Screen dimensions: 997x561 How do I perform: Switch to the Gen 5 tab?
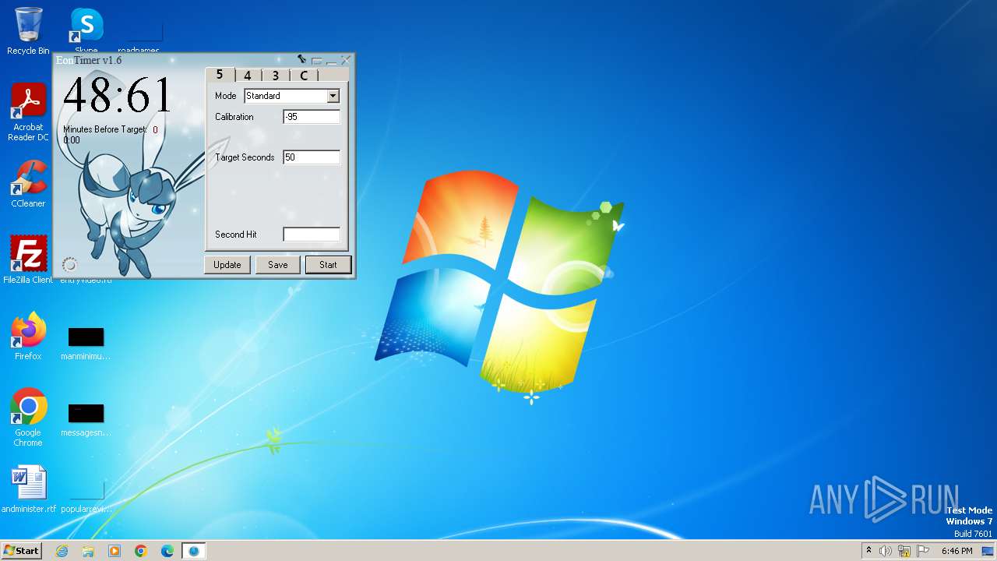click(x=220, y=75)
